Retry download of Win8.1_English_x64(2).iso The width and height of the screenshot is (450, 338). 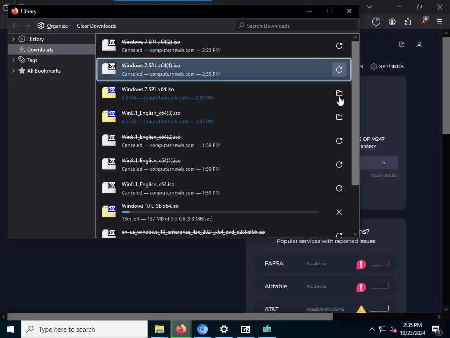tap(339, 141)
